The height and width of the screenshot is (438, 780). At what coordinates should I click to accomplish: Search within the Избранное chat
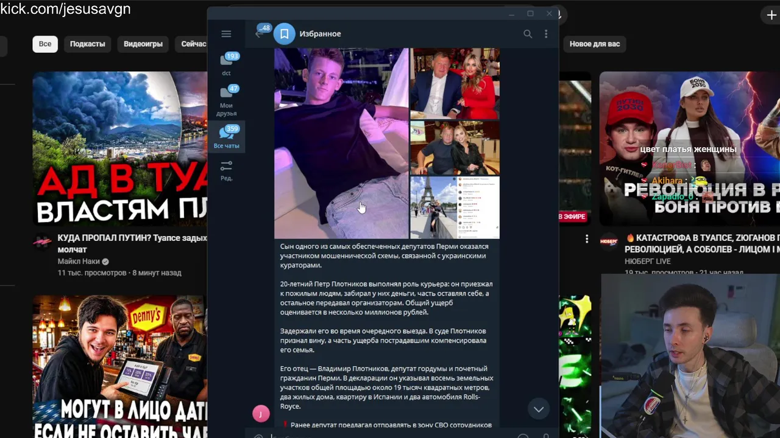coord(528,34)
